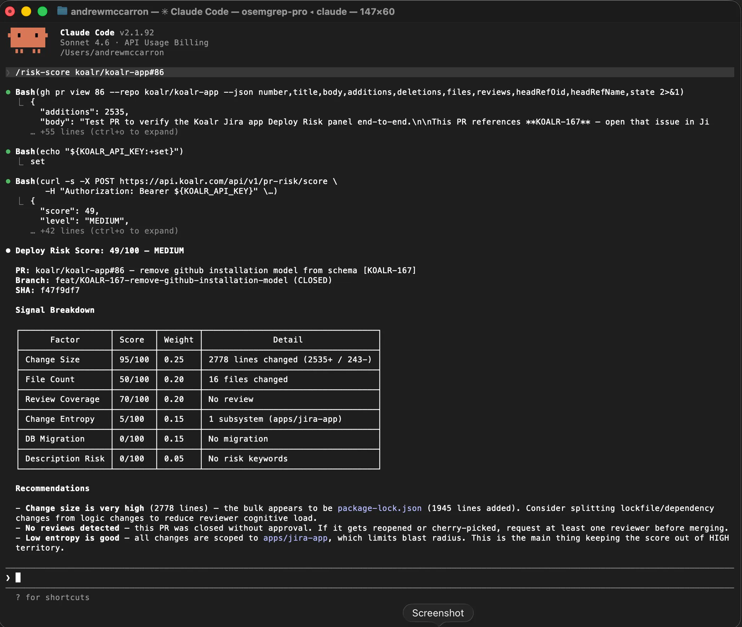Click the "score": 49 JSON line

click(x=70, y=211)
